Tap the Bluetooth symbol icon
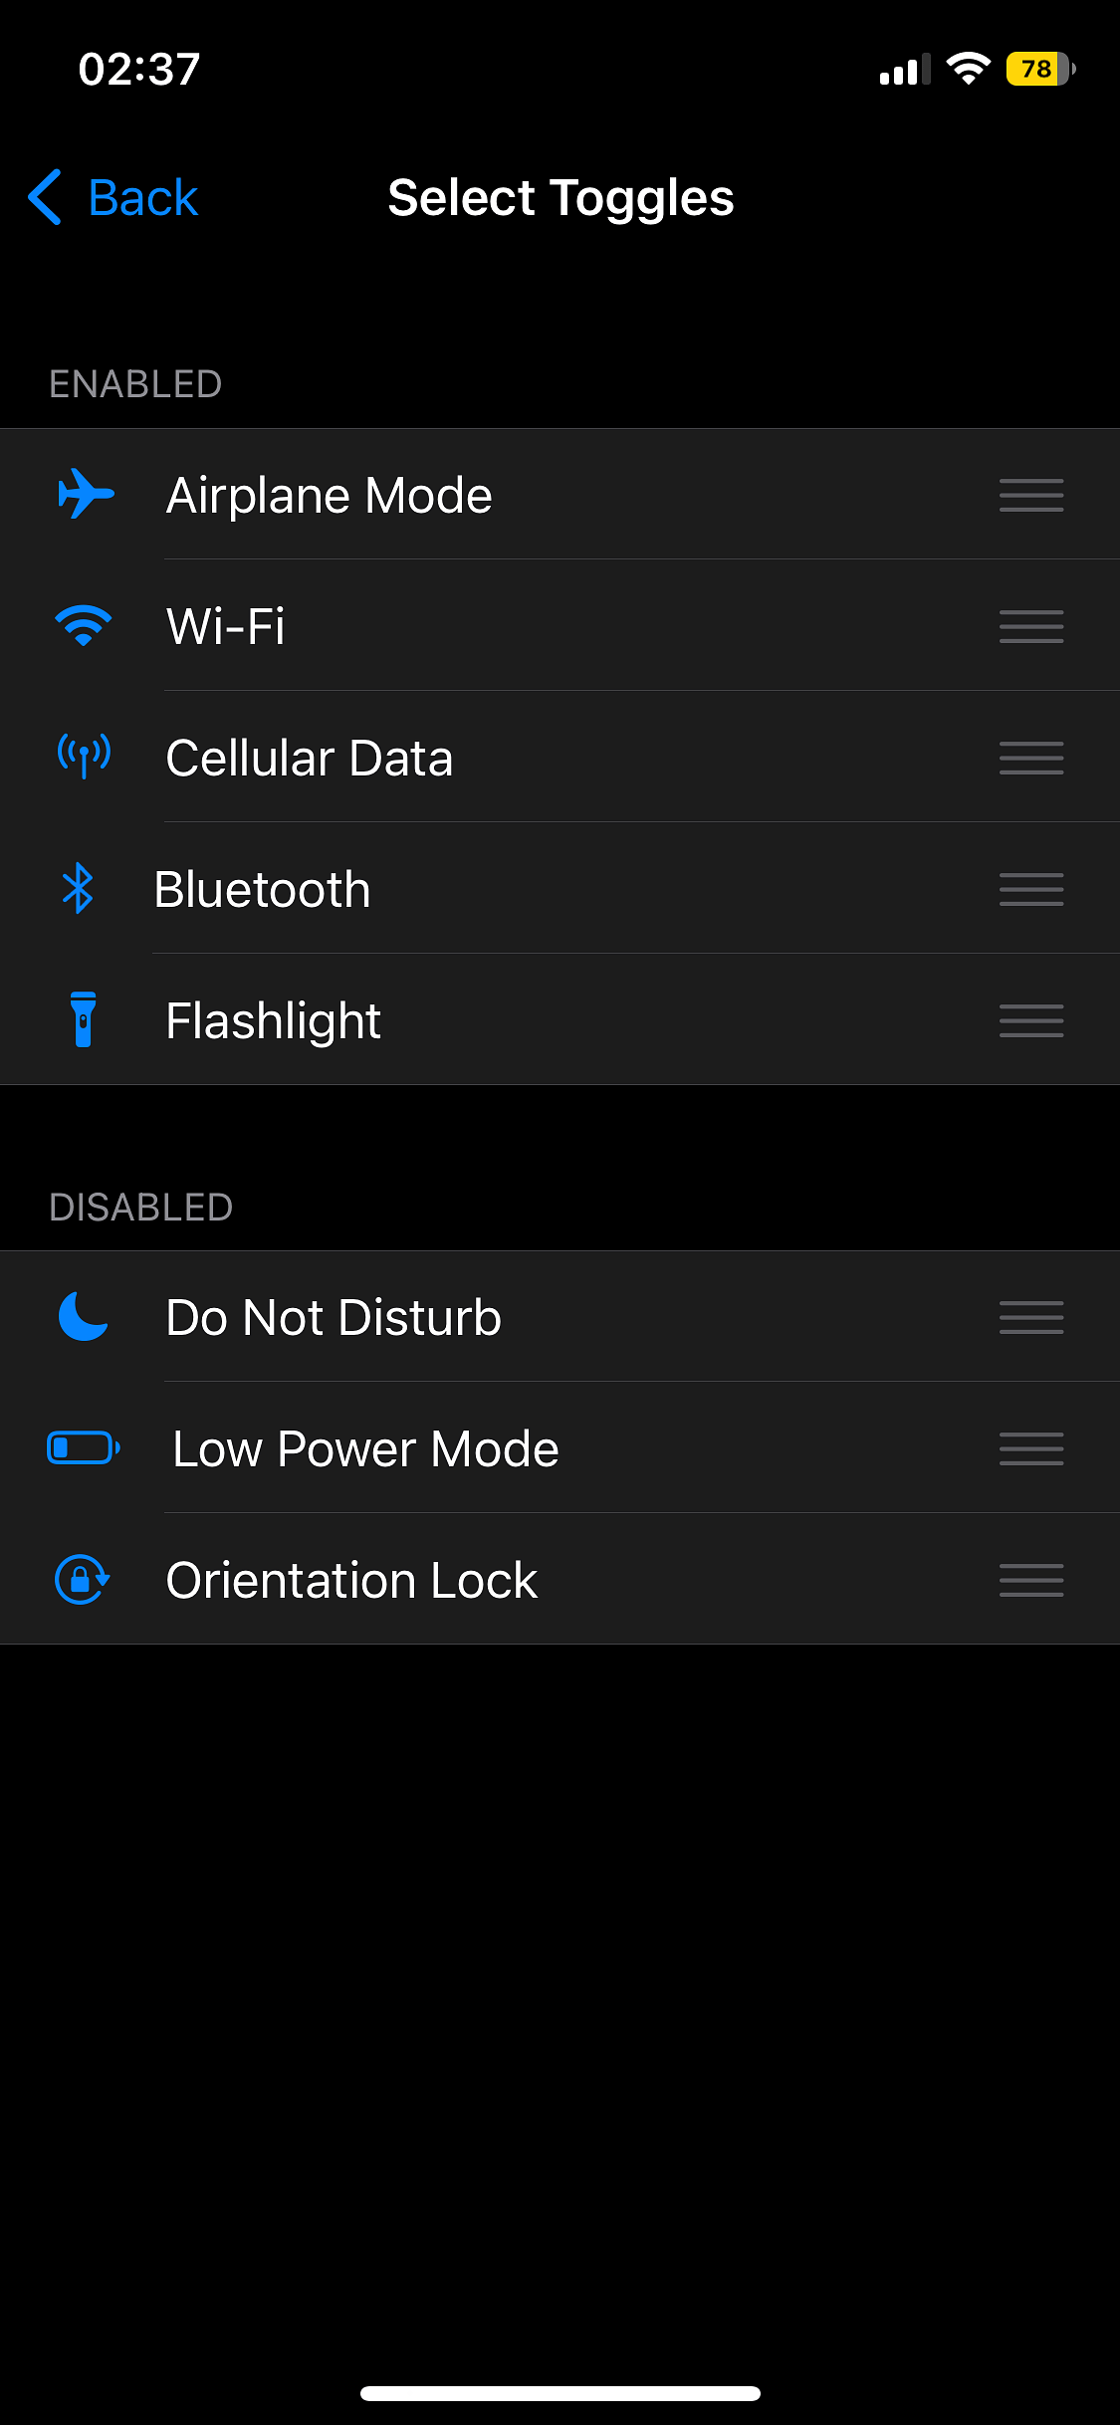This screenshot has width=1120, height=2425. [x=78, y=888]
